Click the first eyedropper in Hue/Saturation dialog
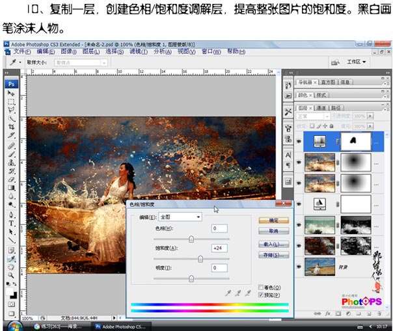Screen dimensions: 393x331 click(228, 293)
